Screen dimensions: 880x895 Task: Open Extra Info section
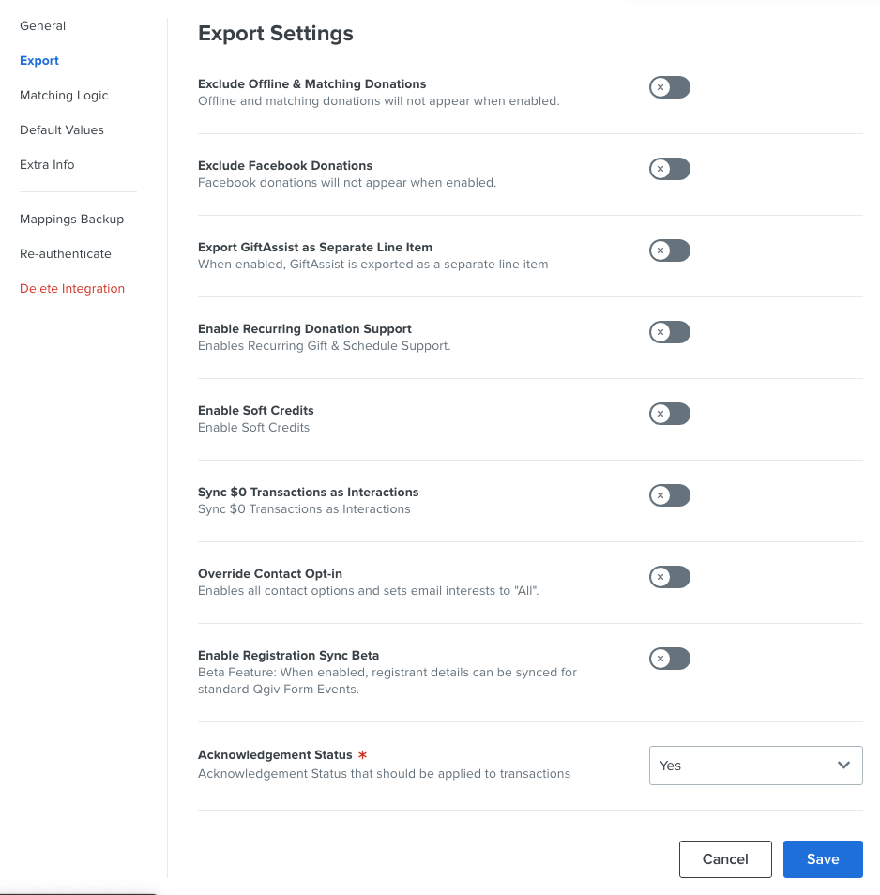(x=47, y=165)
